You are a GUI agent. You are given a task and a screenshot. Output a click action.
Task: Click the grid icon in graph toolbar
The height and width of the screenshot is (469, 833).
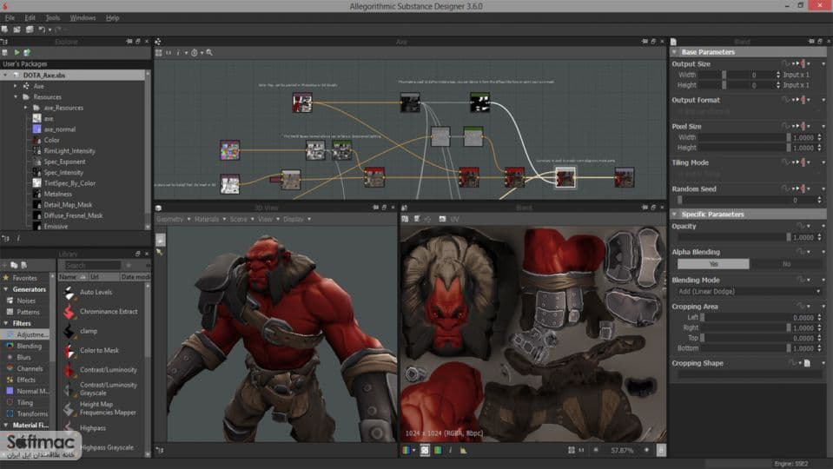click(x=158, y=53)
